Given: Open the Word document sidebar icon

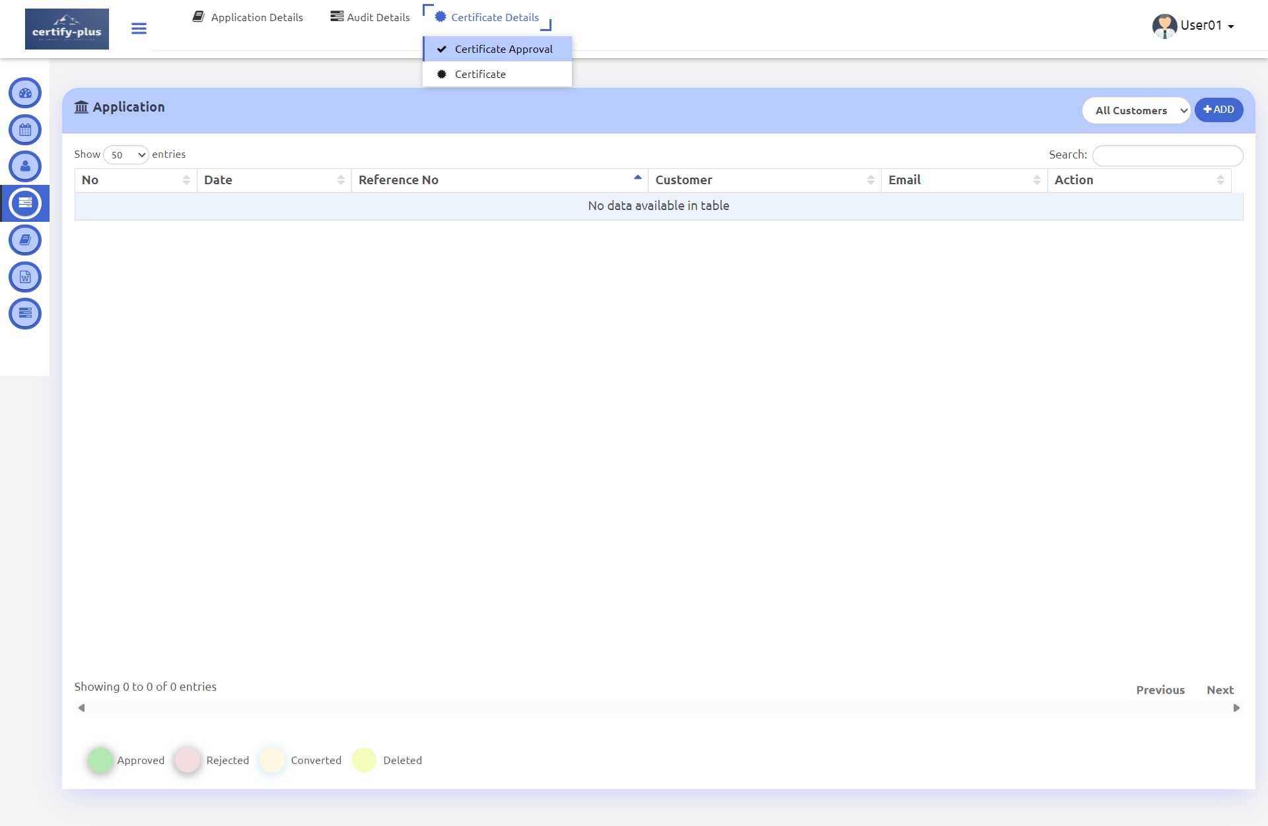Looking at the screenshot, I should 25,277.
